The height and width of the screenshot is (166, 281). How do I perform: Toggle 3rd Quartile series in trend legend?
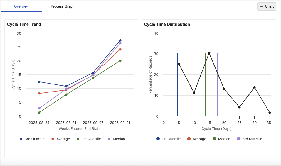click(31, 139)
